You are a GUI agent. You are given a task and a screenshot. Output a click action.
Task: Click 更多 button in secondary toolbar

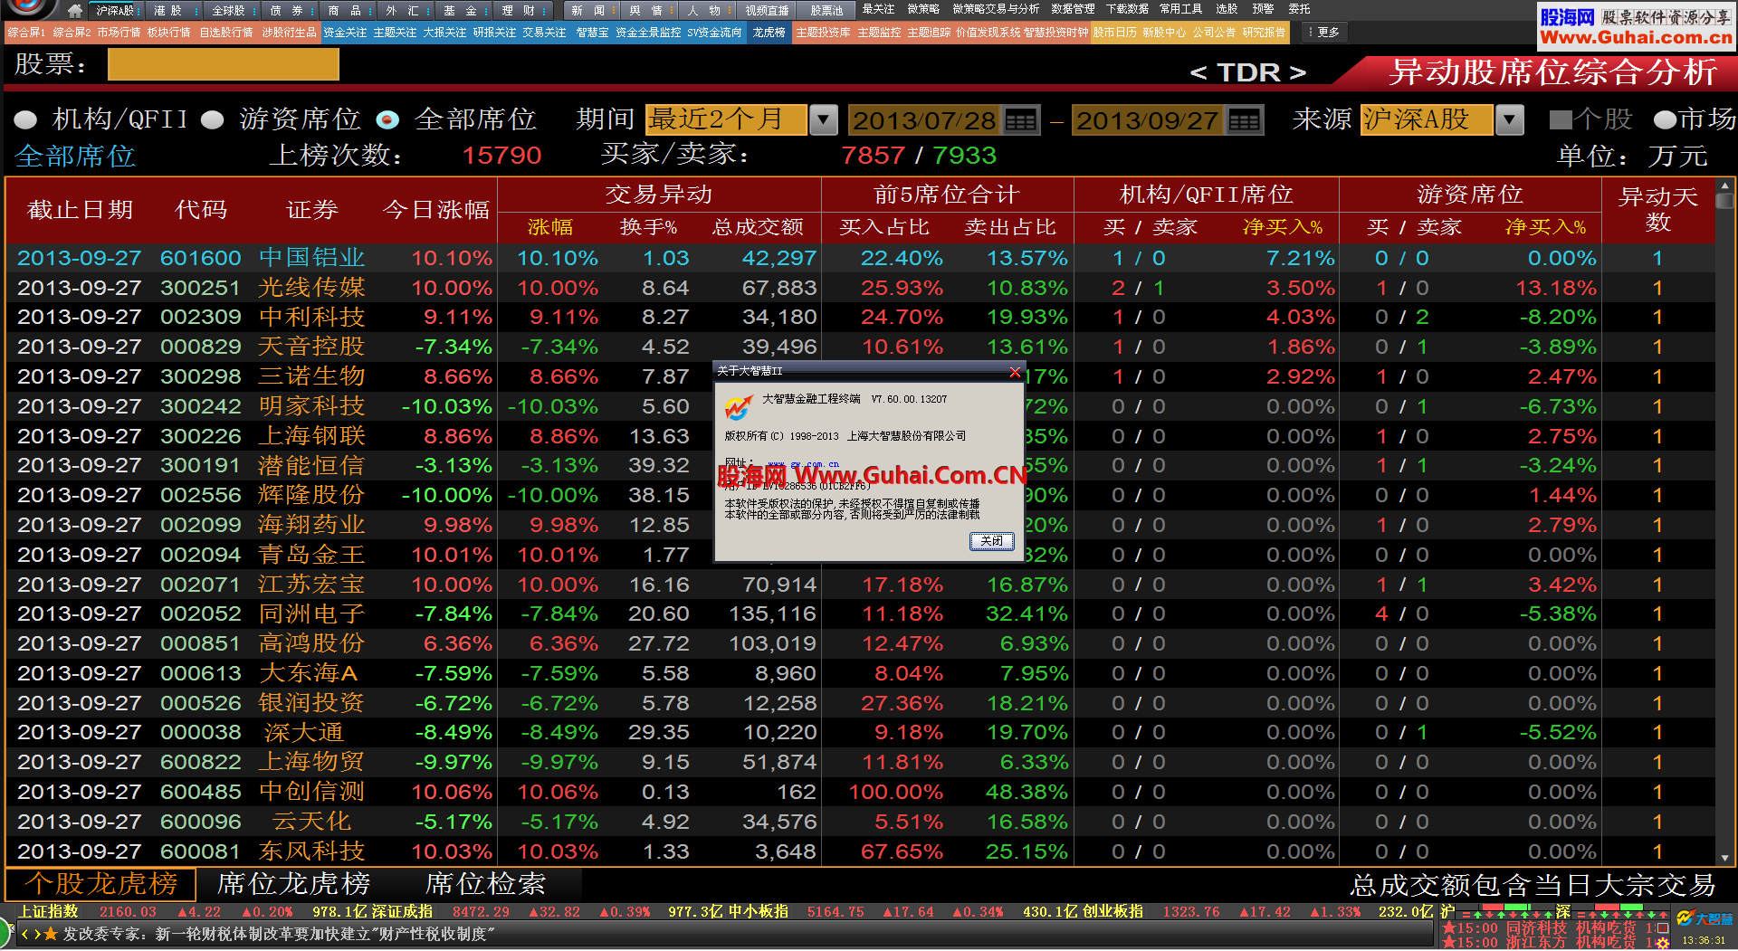1323,33
